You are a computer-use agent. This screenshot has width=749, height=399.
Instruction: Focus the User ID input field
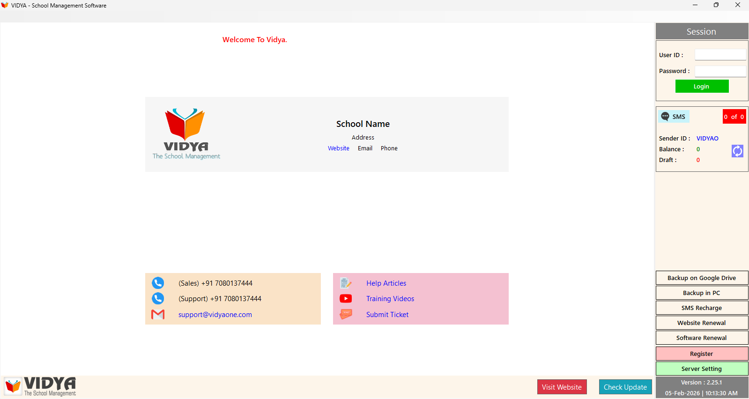(x=720, y=55)
